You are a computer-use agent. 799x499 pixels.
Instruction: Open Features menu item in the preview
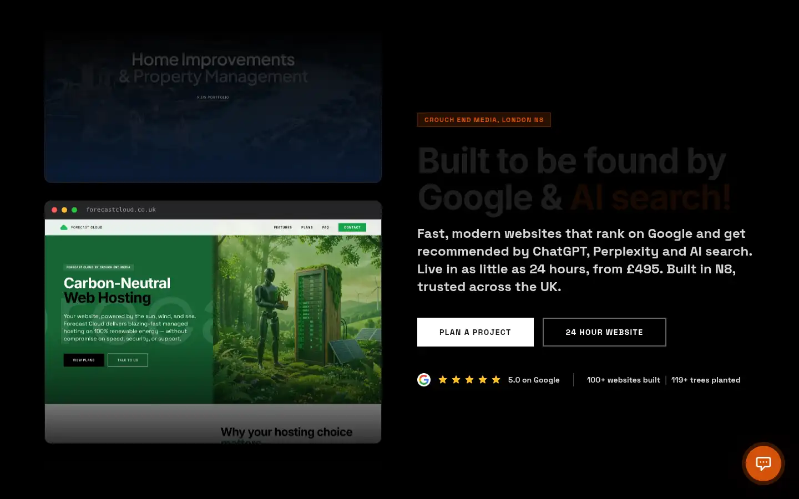282,227
